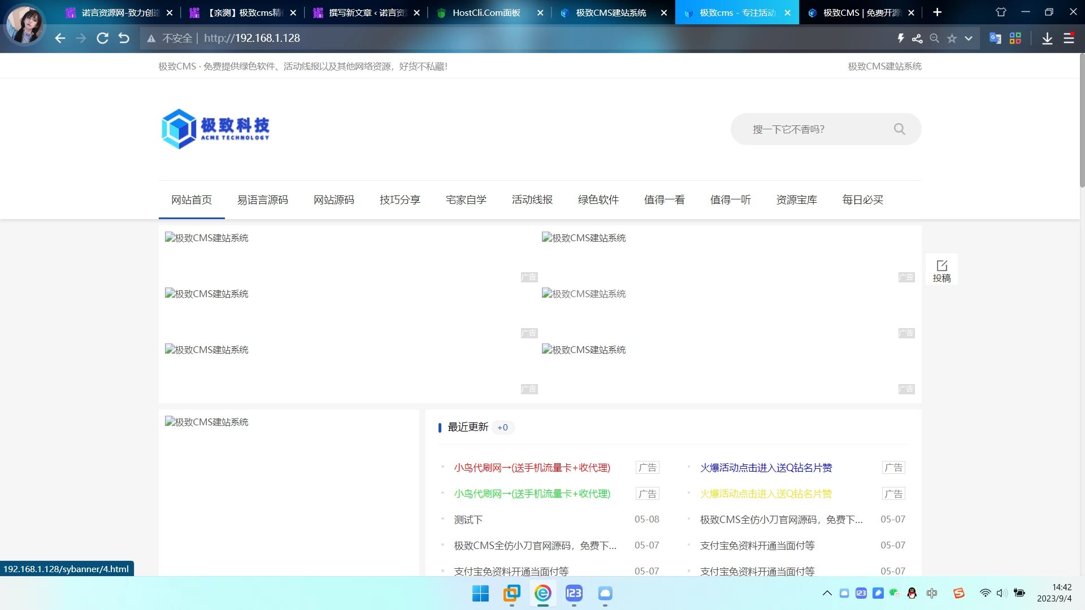The height and width of the screenshot is (610, 1085).
Task: Click the search magnifier button
Action: click(900, 129)
